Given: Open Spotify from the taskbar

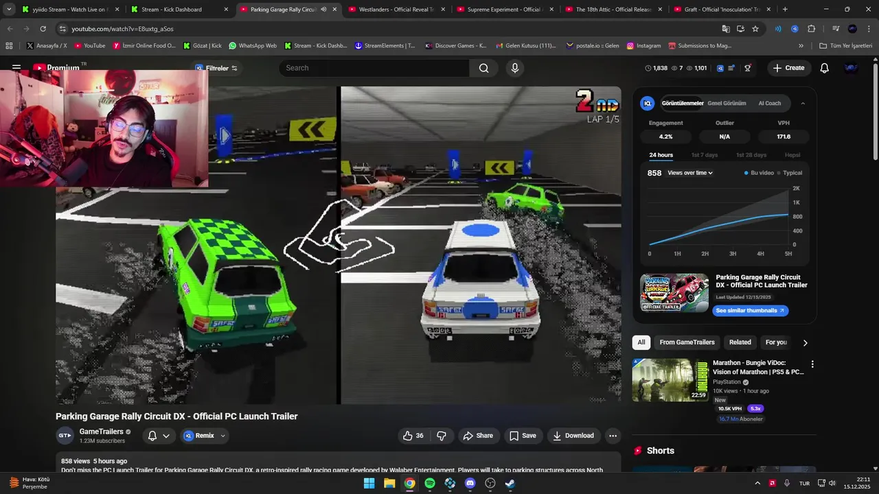Looking at the screenshot, I should [x=430, y=483].
